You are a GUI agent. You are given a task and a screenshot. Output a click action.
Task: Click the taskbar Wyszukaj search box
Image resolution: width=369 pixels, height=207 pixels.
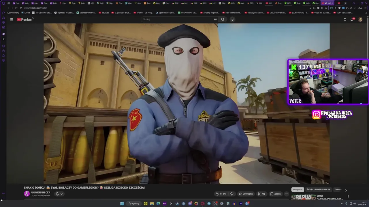(134, 204)
